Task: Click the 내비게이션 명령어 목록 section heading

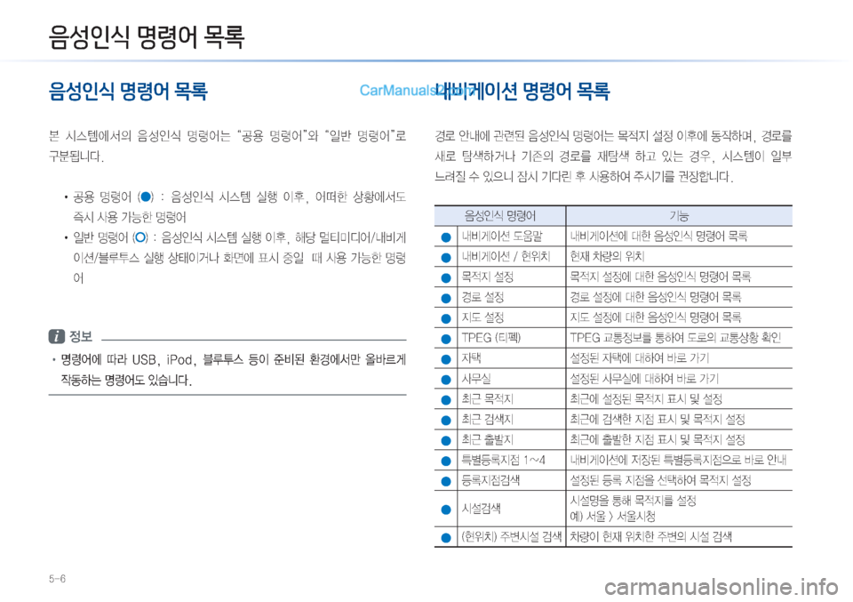Action: [522, 91]
